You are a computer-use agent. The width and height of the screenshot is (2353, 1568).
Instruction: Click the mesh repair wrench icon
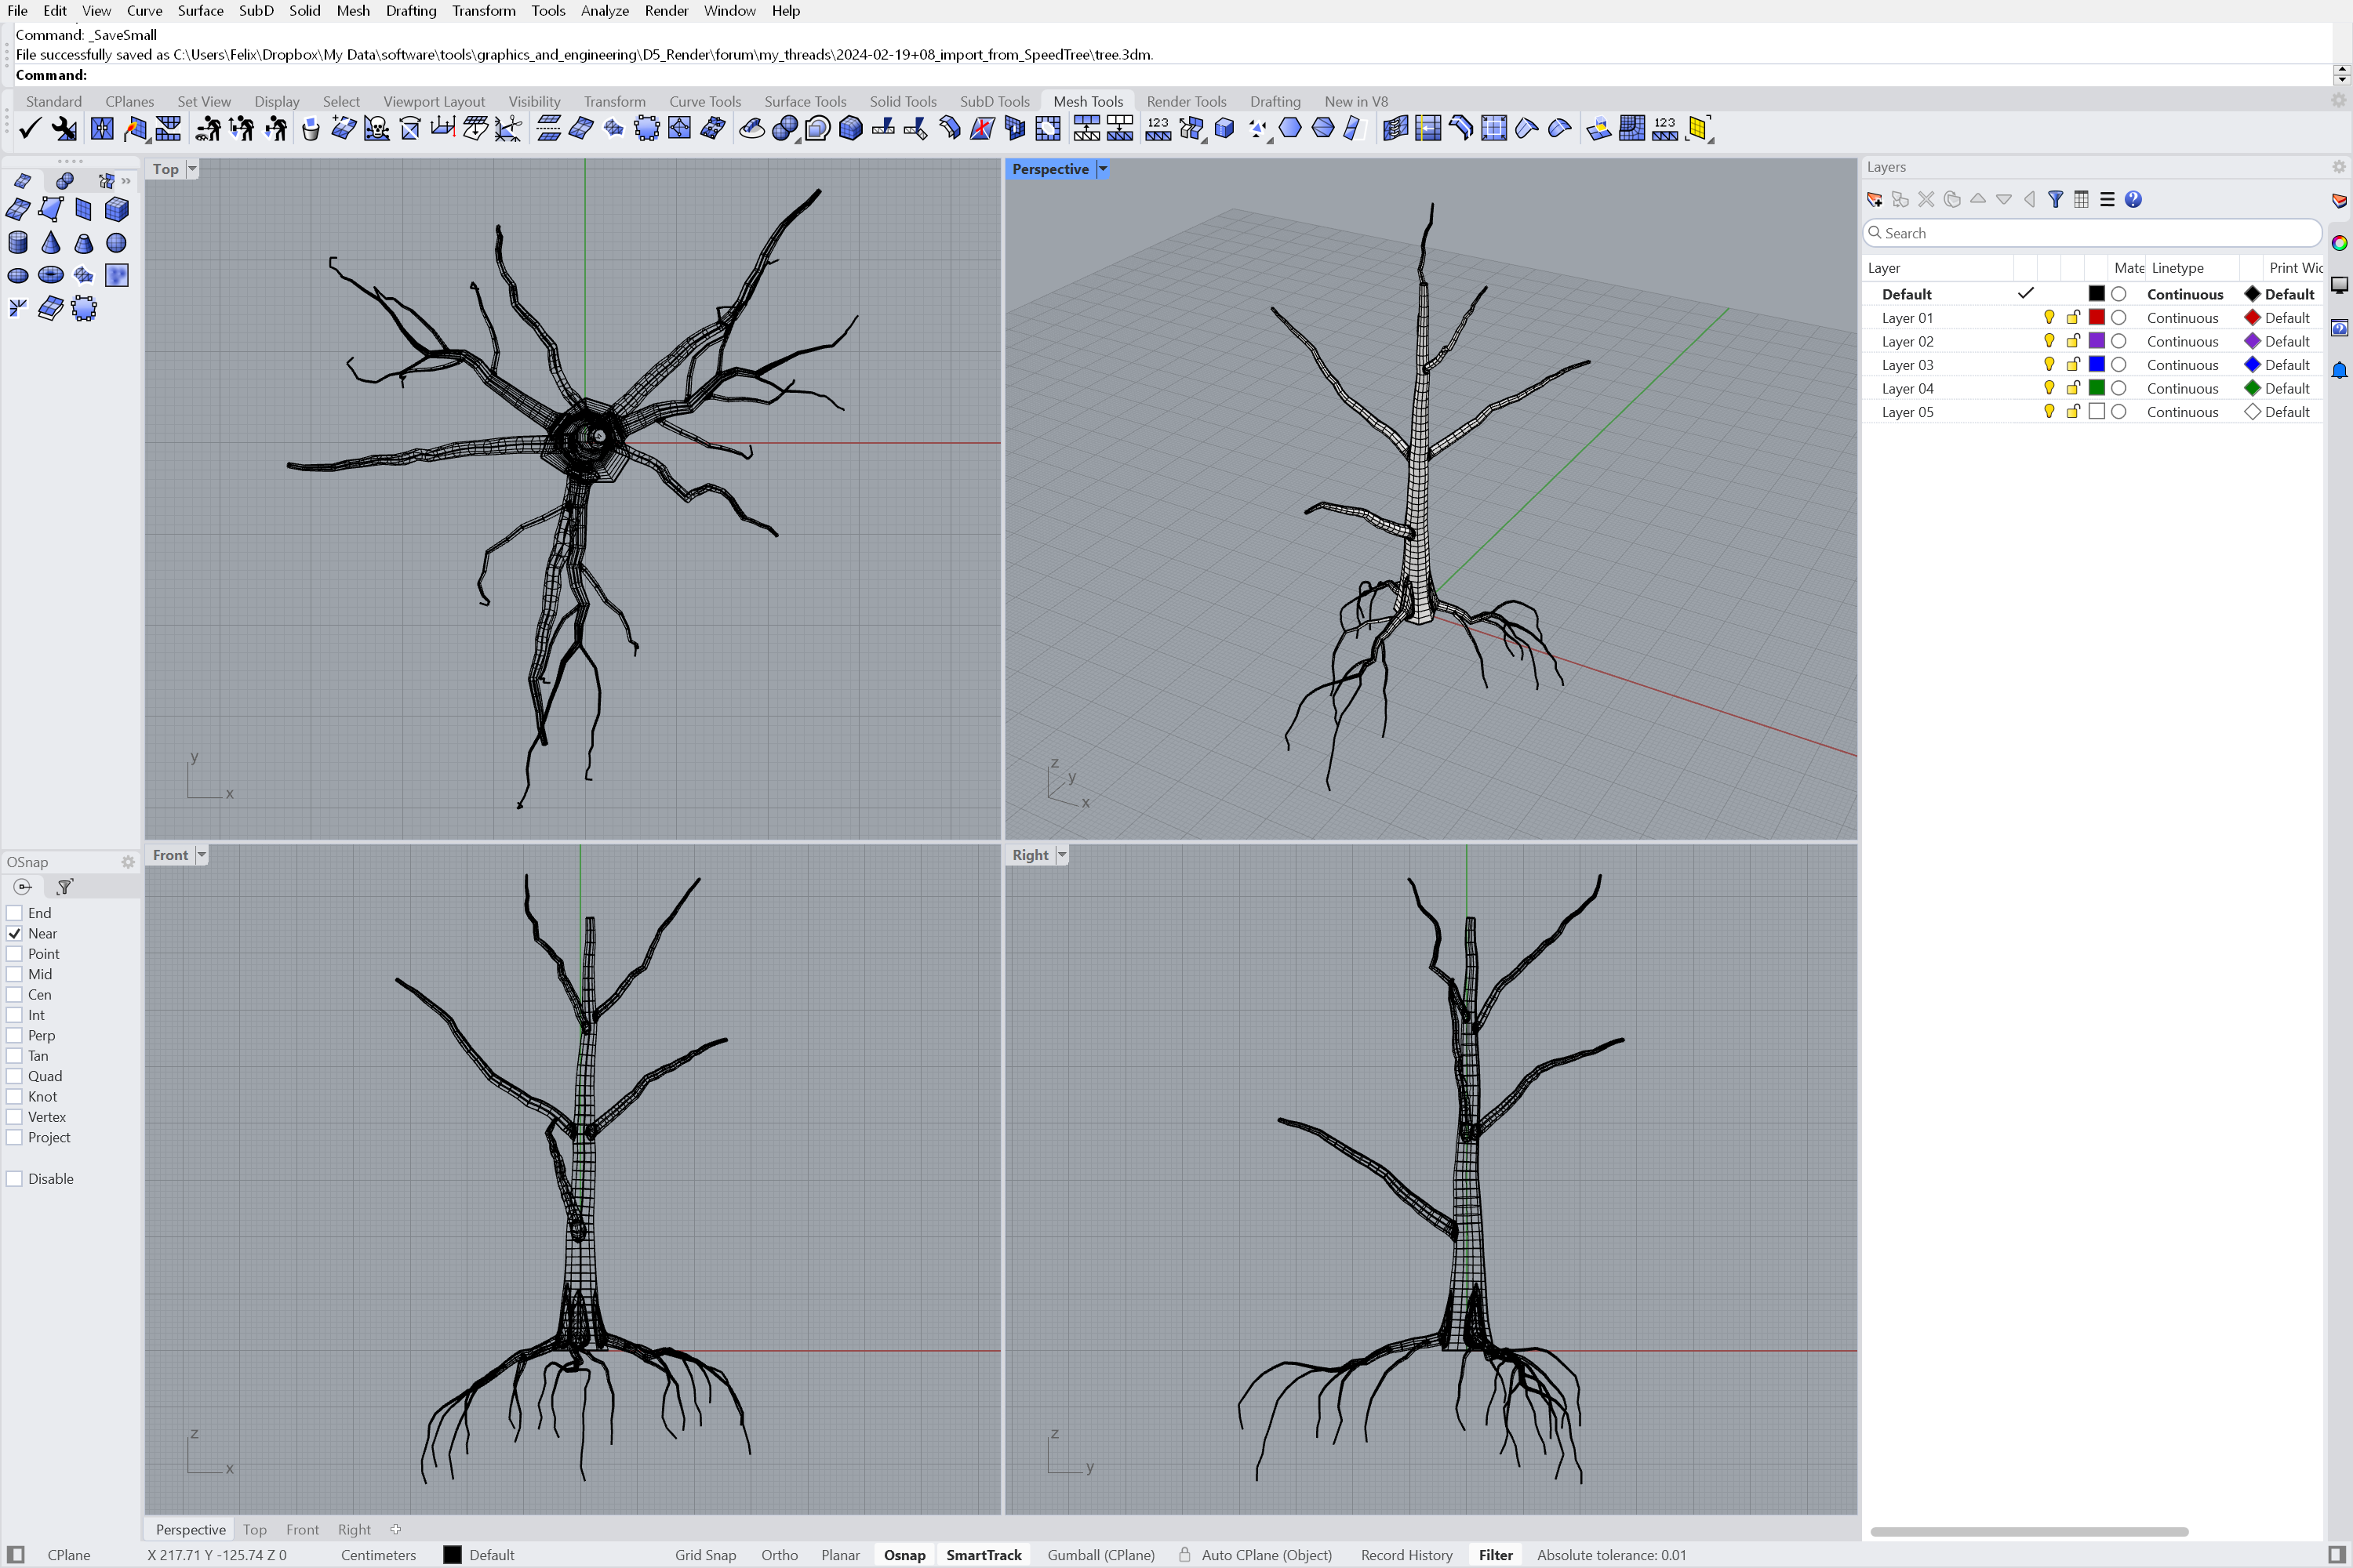pos(64,129)
